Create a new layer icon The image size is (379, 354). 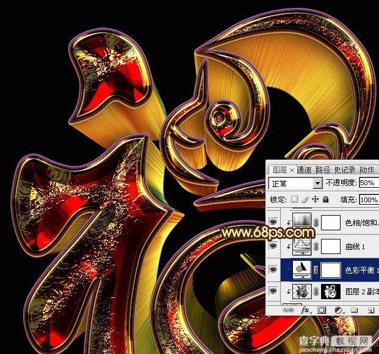(x=371, y=310)
